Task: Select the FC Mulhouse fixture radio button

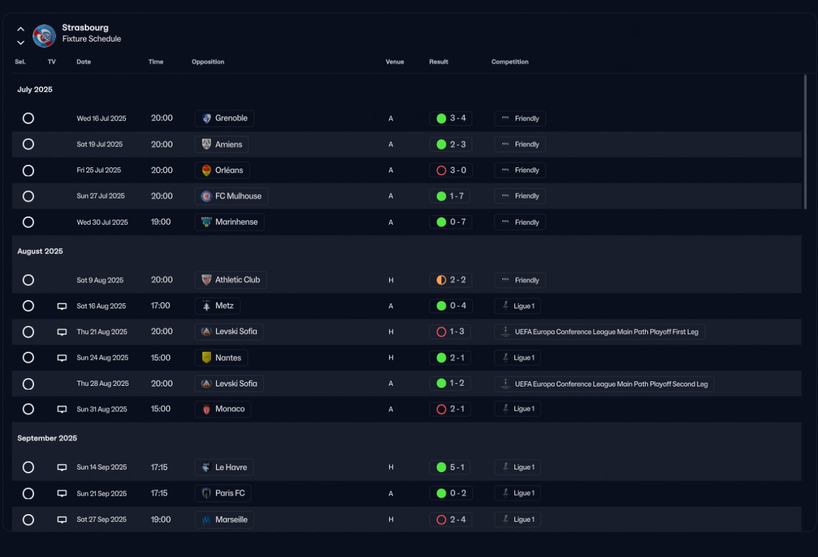Action: pos(28,196)
